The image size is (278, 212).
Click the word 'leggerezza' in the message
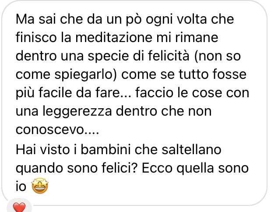[77, 112]
